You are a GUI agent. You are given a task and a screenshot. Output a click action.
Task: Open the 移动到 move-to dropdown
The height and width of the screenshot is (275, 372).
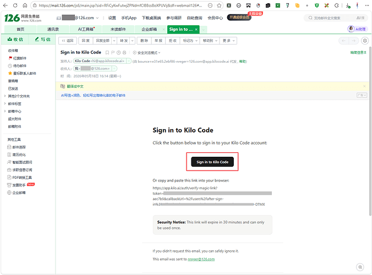[x=210, y=41]
